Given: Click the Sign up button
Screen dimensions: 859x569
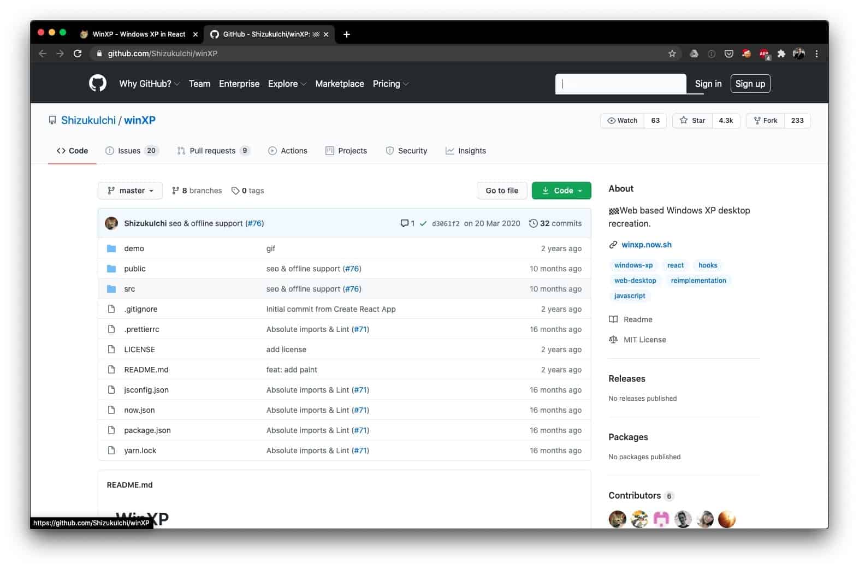Looking at the screenshot, I should pos(750,84).
